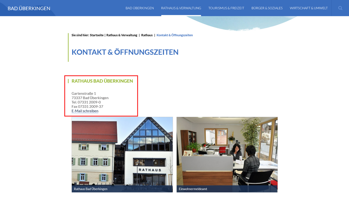This screenshot has height=202, width=349.
Task: Open the Rathaus breadcrumb link
Action: (x=147, y=35)
